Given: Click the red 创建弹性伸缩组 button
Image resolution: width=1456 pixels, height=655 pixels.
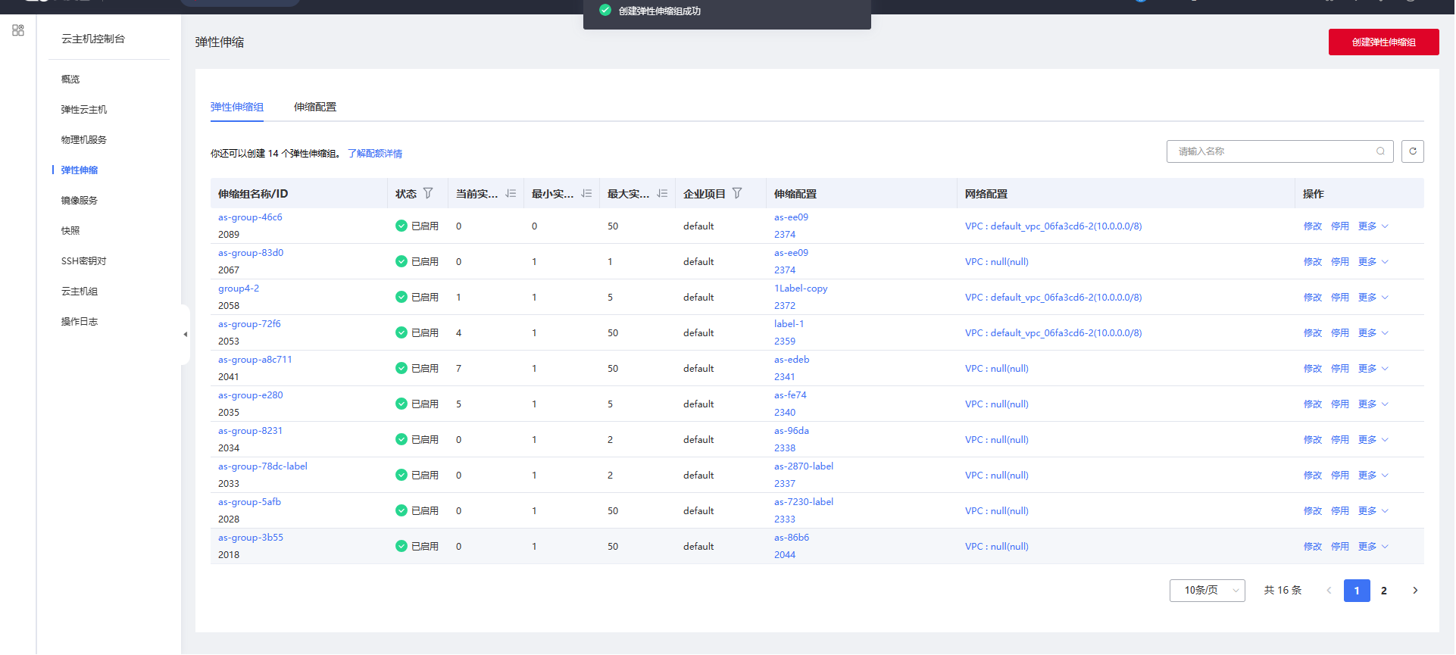Looking at the screenshot, I should (1383, 42).
